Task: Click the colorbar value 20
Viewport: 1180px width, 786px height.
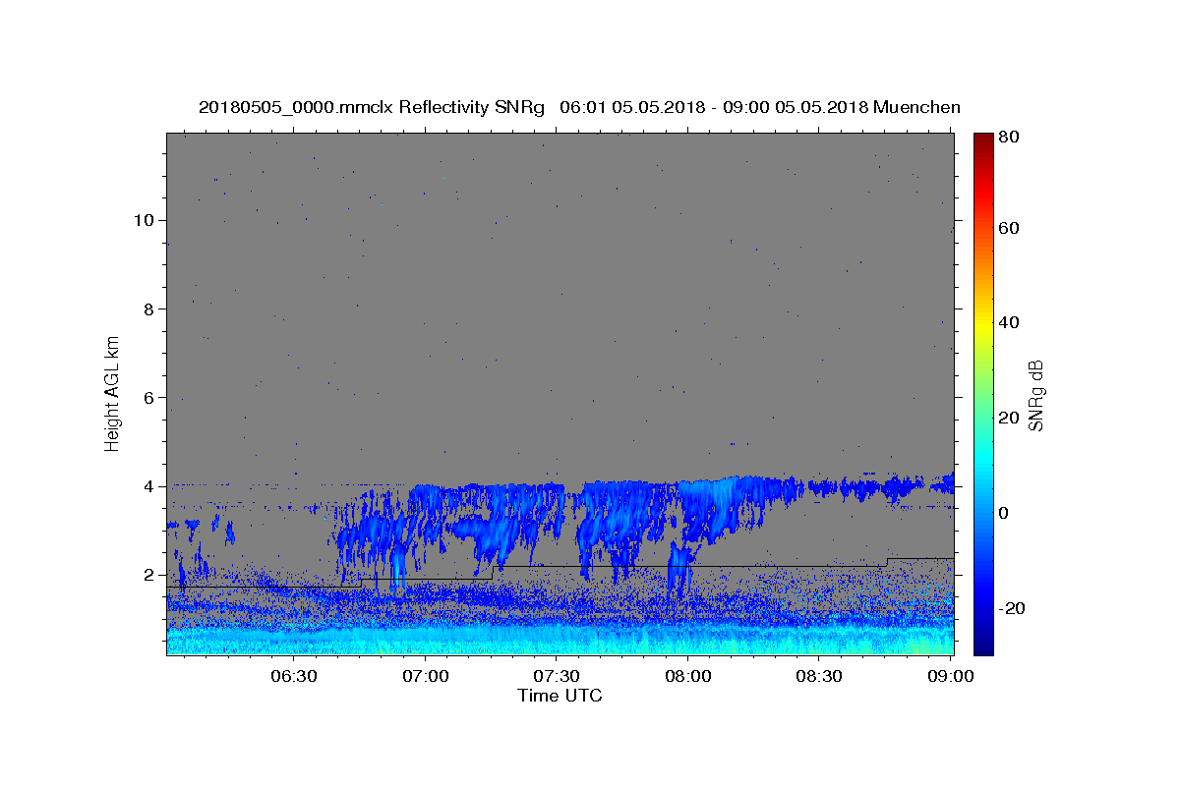Action: click(1011, 418)
